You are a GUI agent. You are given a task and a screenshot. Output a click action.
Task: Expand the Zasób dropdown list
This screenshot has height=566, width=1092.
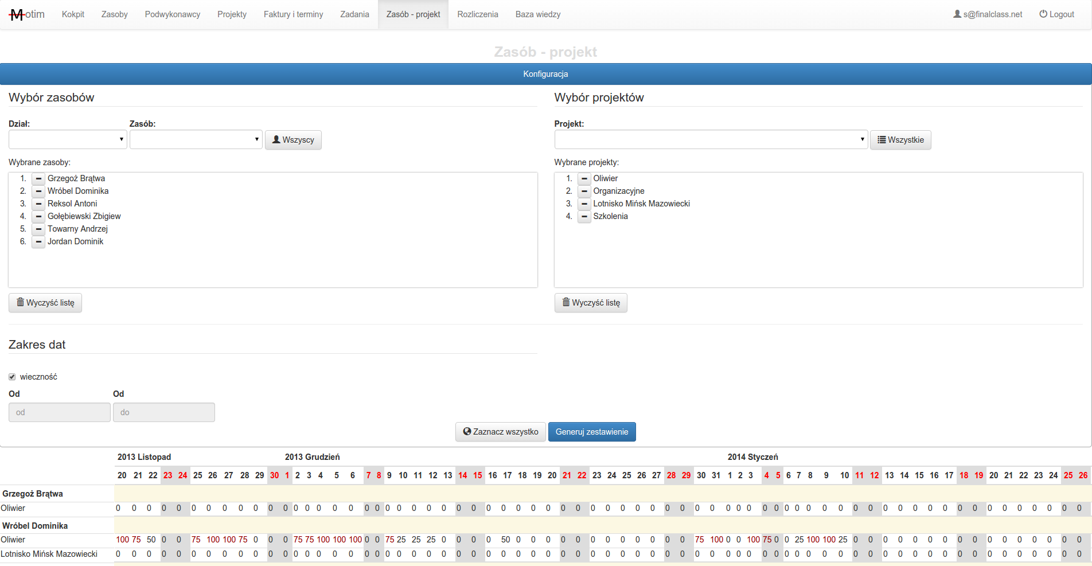pos(196,139)
